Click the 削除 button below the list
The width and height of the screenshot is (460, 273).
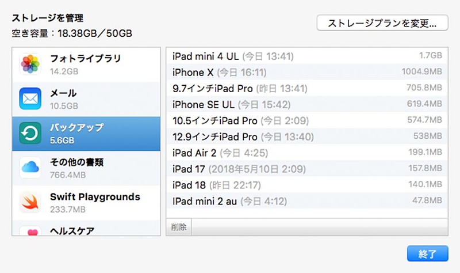coord(179,227)
